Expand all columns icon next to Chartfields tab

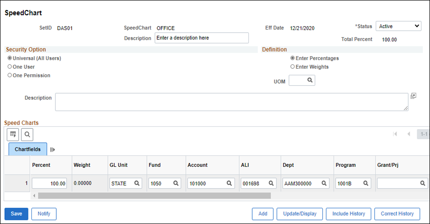click(x=52, y=150)
